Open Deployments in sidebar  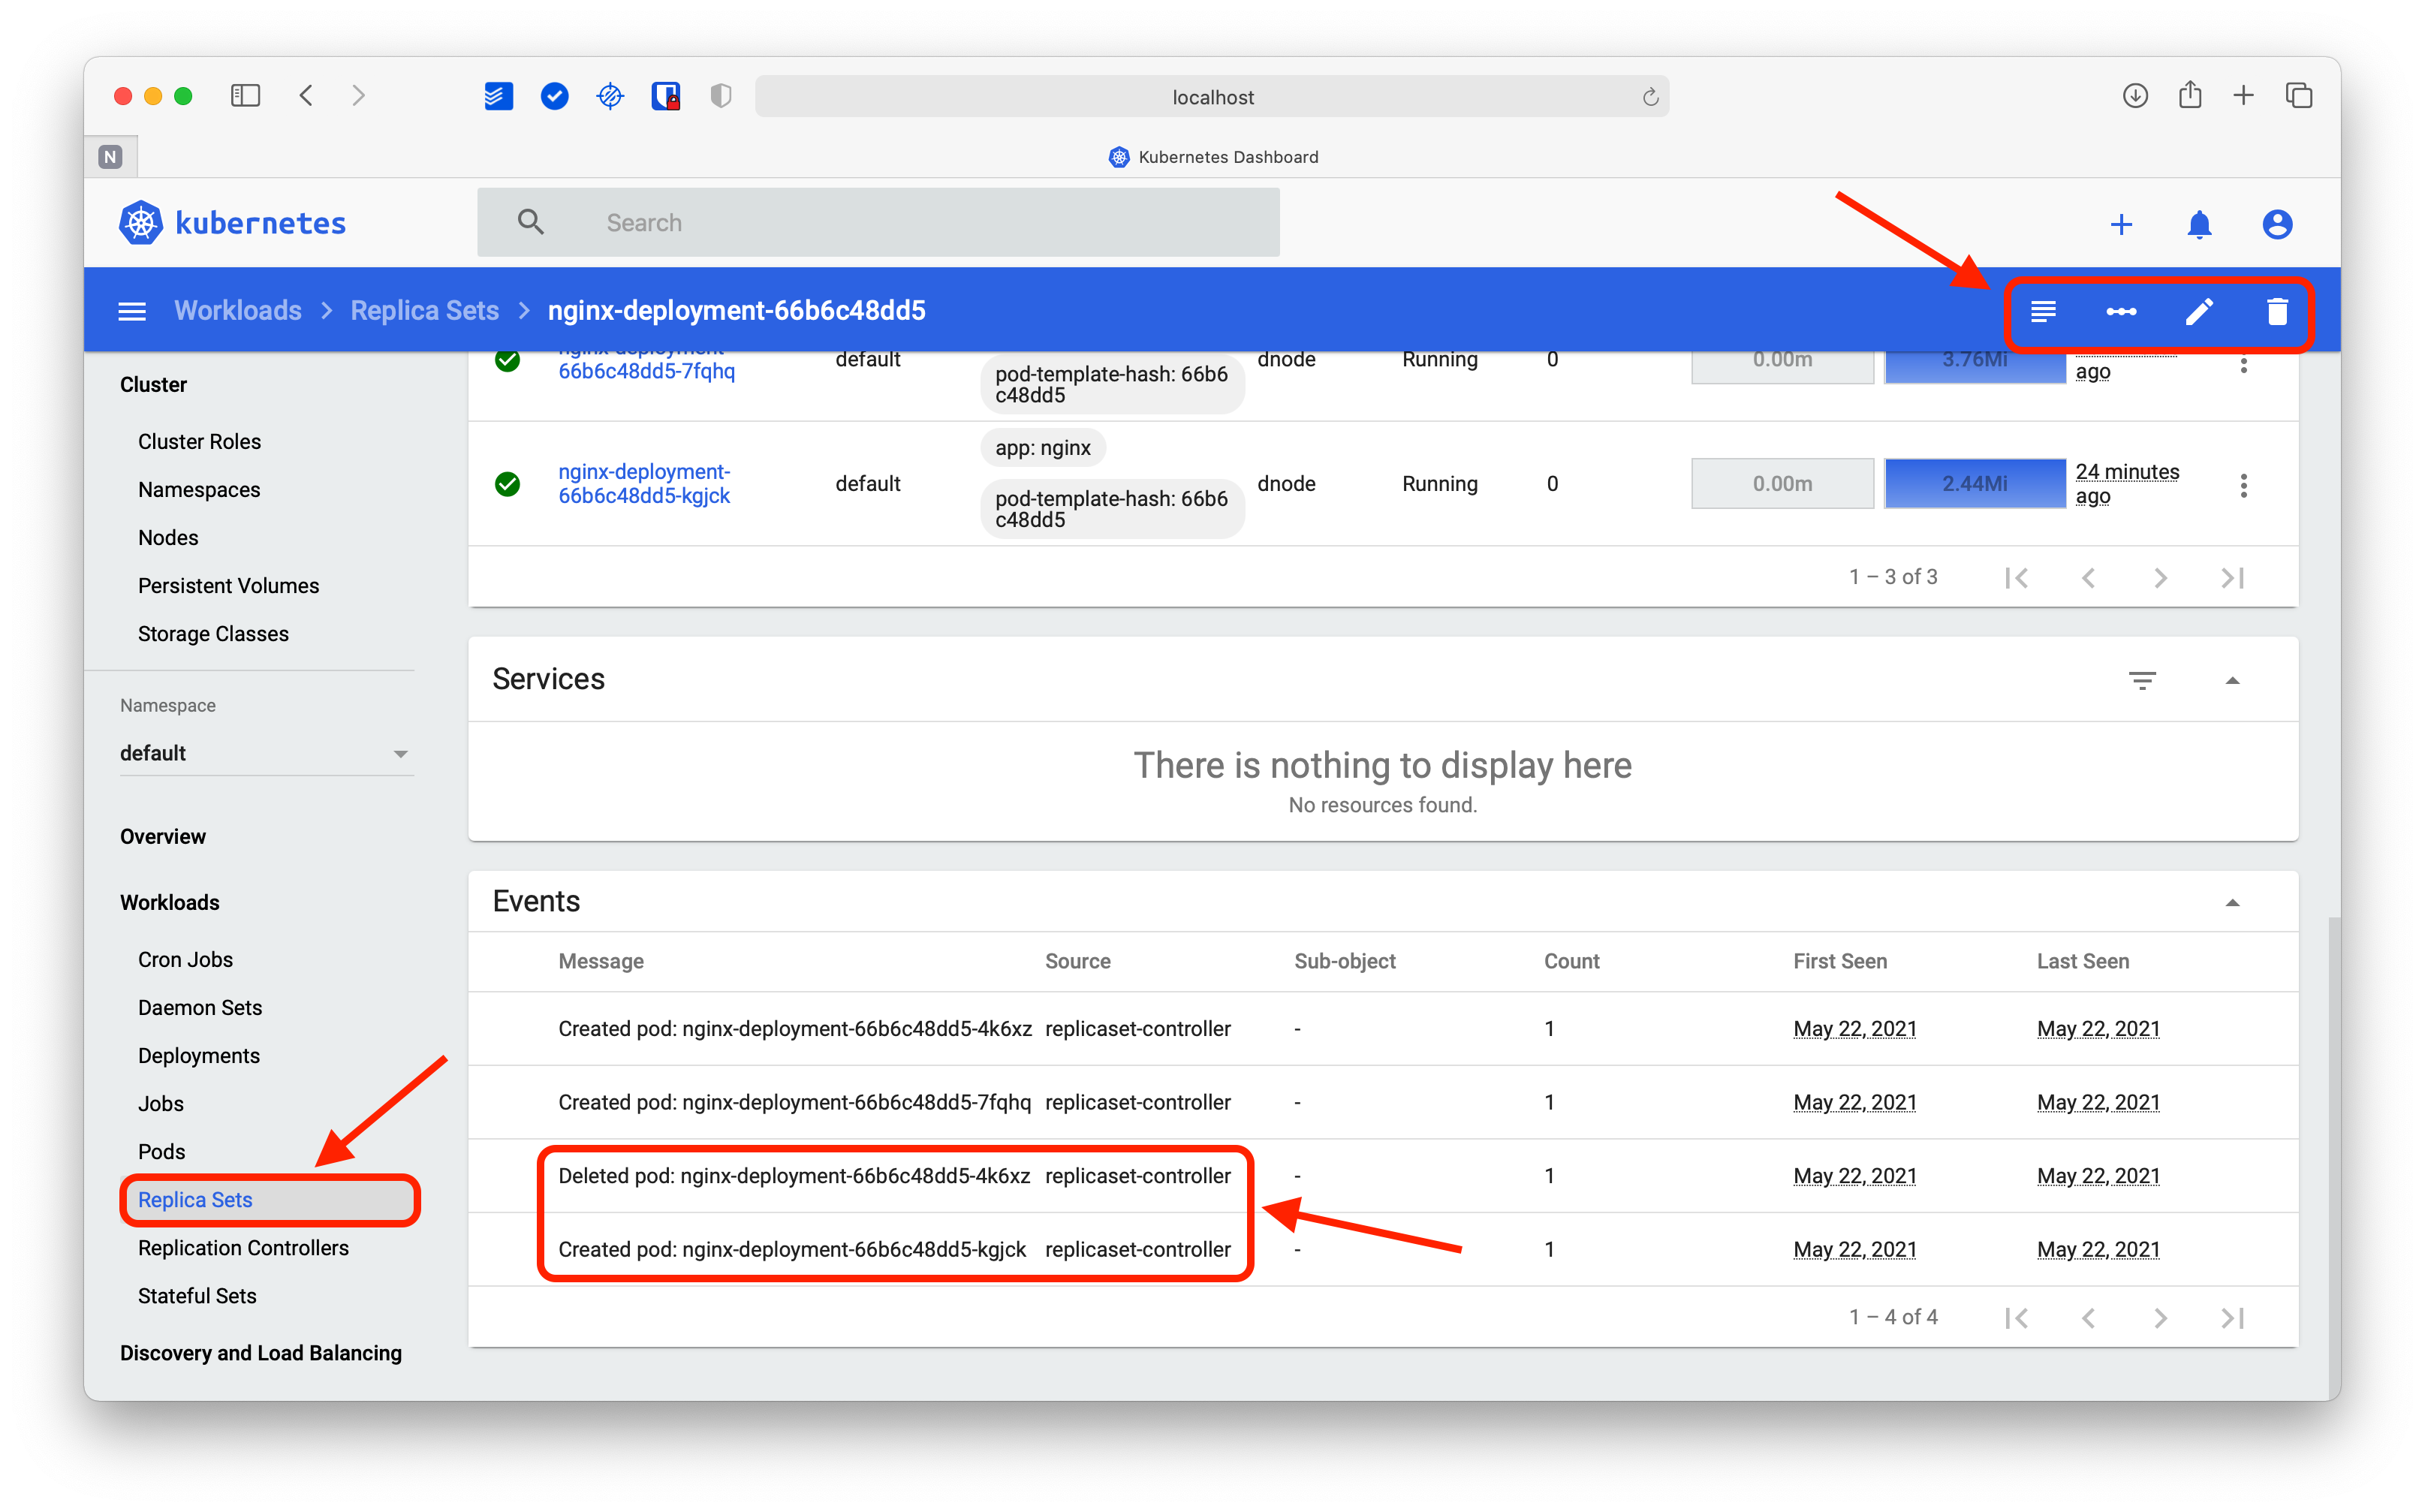tap(198, 1055)
